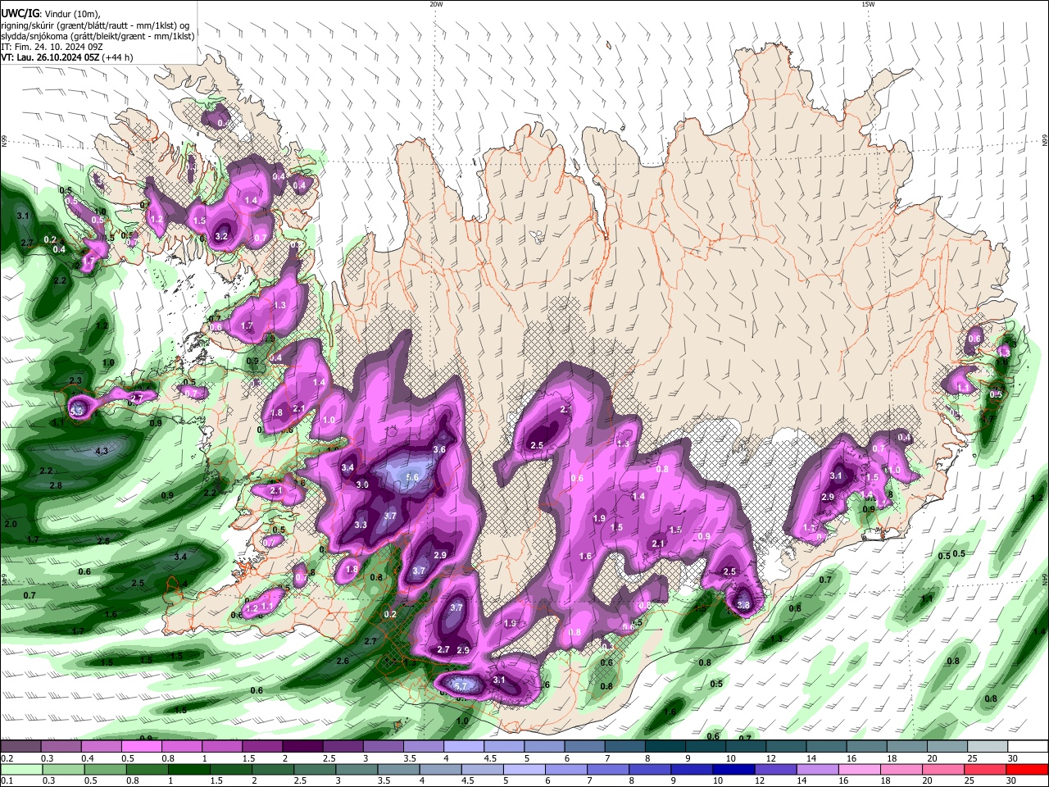Click the 2.8 rain value over the sea
The height and width of the screenshot is (787, 1049).
click(56, 485)
